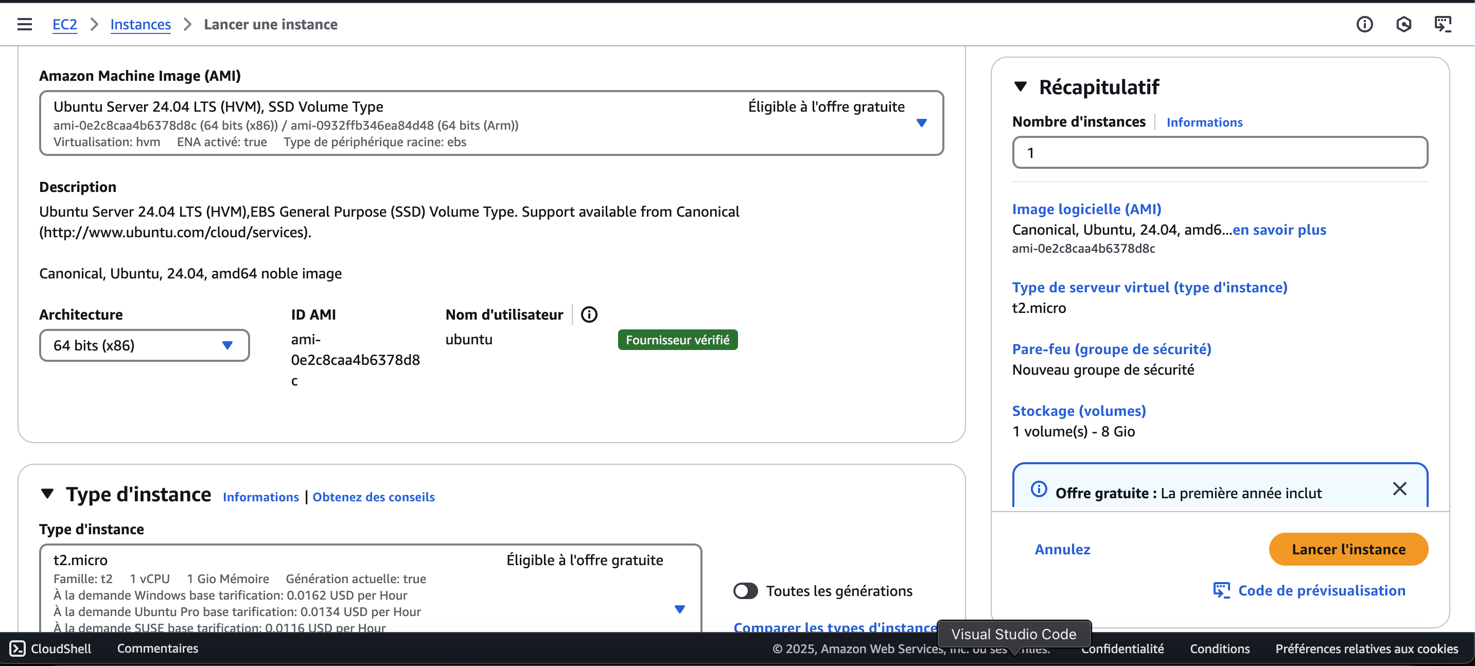Click CloudShell icon in footer bar

(x=17, y=649)
